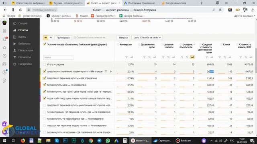257x144 pixels.
Task: Switch to flat list table view icon
Action: tap(45, 38)
